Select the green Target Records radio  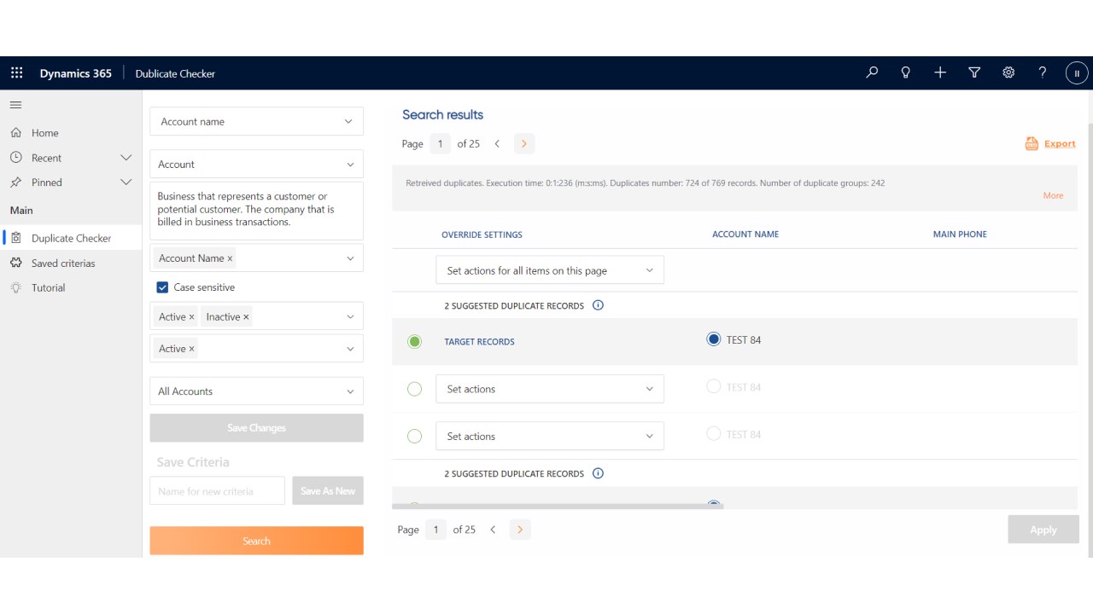414,341
